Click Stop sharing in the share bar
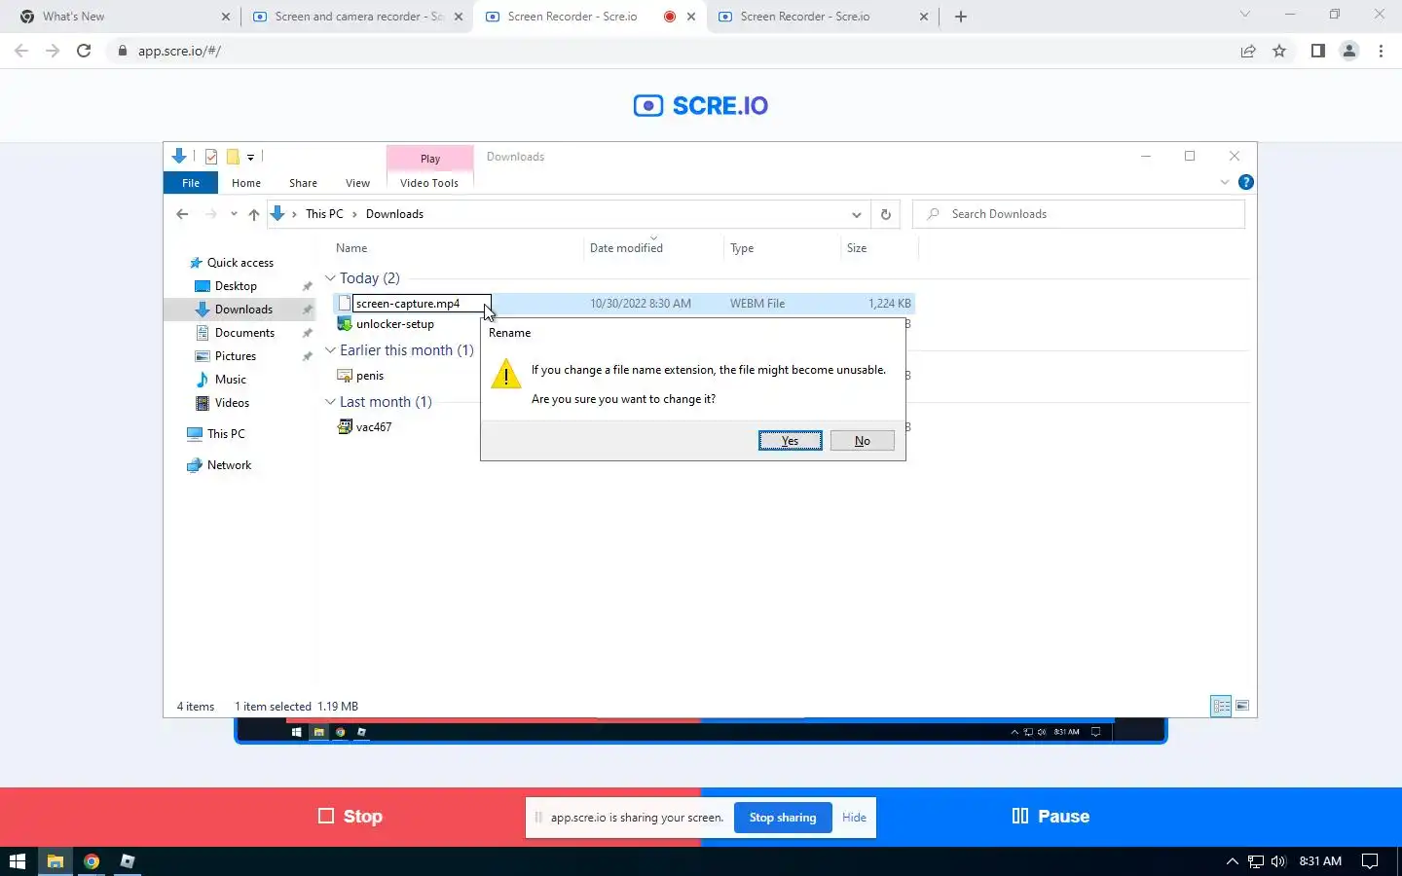Image resolution: width=1402 pixels, height=876 pixels. 783,818
